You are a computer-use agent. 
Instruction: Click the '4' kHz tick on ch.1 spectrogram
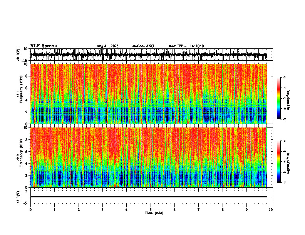coord(27,100)
